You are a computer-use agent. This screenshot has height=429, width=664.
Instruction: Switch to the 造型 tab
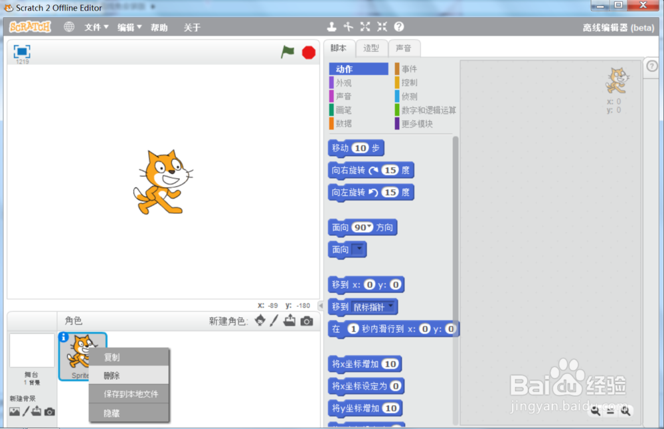click(371, 48)
